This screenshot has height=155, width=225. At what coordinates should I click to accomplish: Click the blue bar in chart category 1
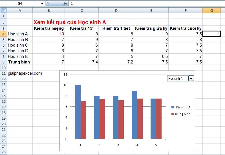coord(78,112)
